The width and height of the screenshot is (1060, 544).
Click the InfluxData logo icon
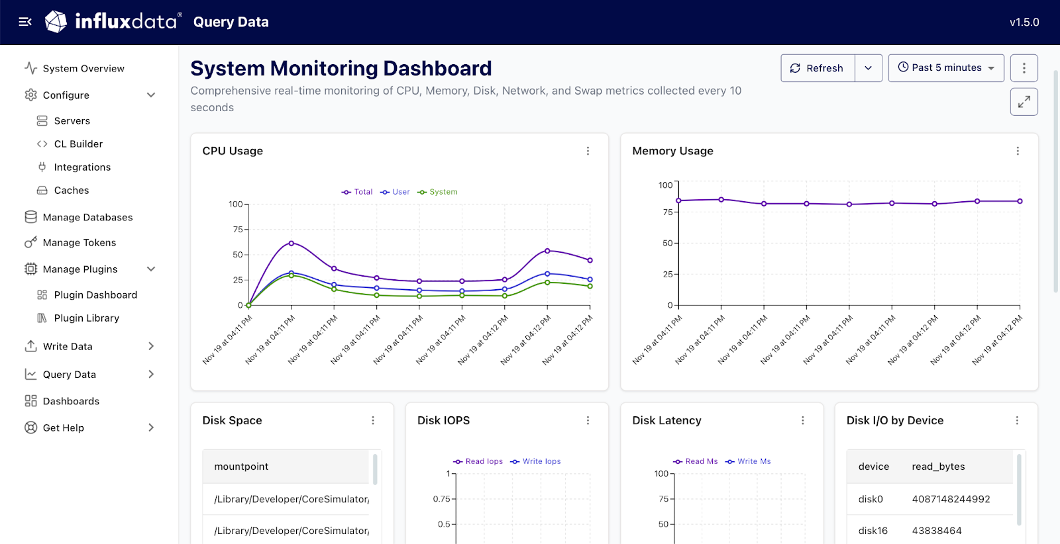pyautogui.click(x=56, y=22)
